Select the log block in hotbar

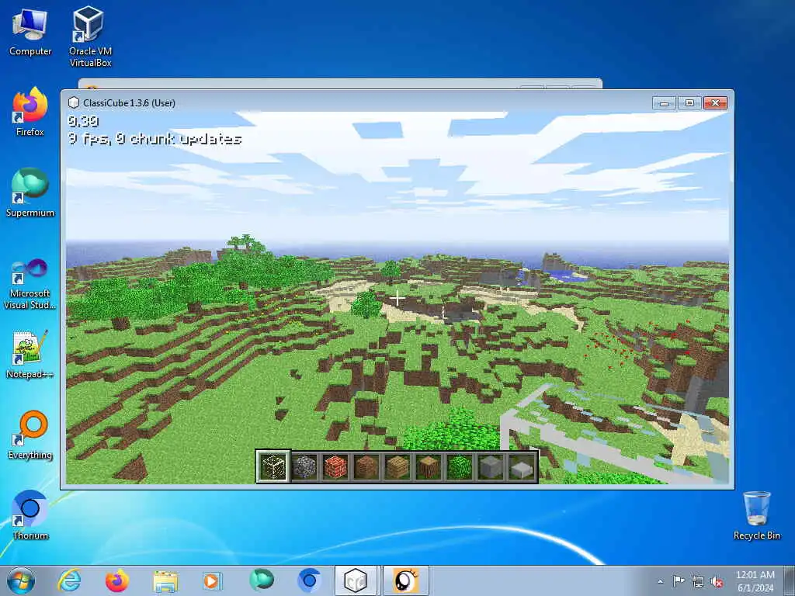click(429, 466)
